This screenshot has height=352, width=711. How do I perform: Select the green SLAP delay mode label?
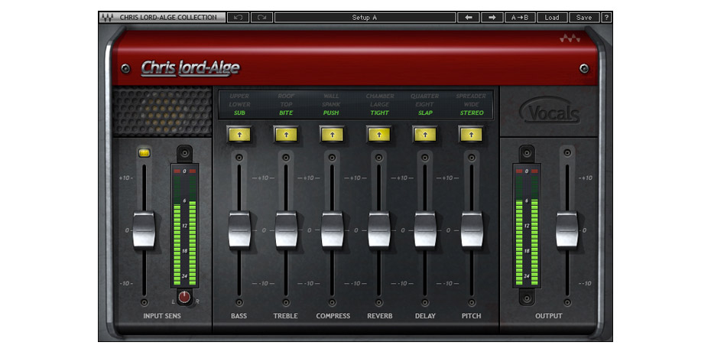point(424,112)
